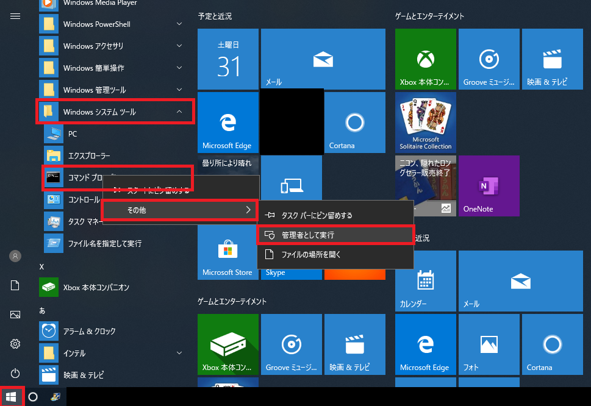Open the bottom-right Cortana tile
591x406 pixels.
[x=553, y=344]
